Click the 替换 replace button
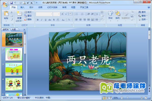 click(x=143, y=16)
